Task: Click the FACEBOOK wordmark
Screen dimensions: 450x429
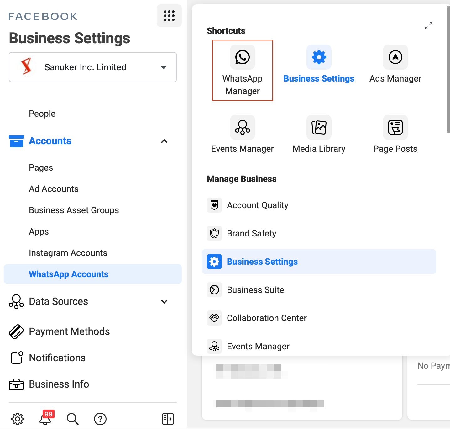Action: click(43, 16)
